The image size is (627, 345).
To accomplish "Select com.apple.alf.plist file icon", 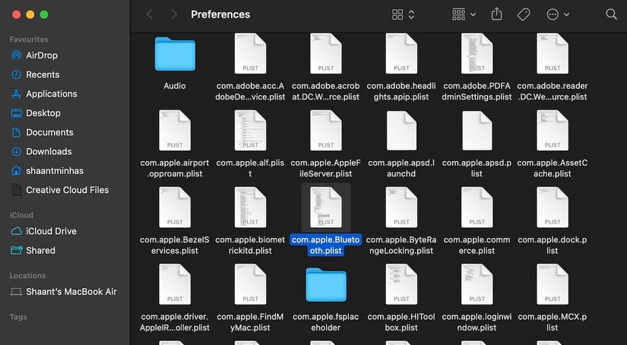I will 250,130.
